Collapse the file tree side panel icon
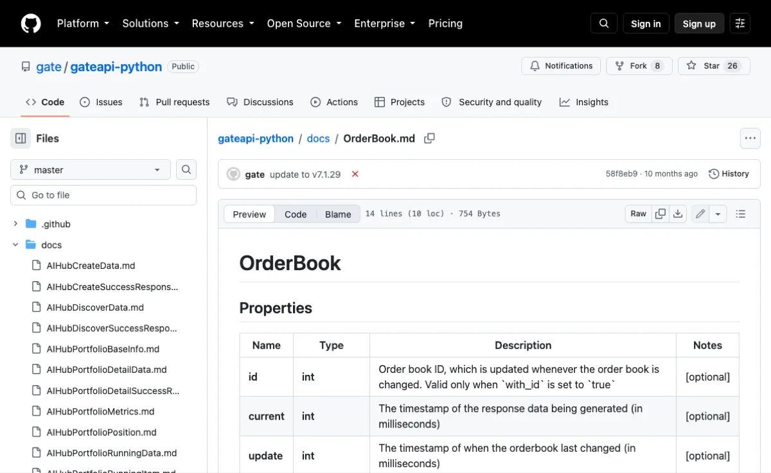This screenshot has height=473, width=771. click(x=21, y=138)
